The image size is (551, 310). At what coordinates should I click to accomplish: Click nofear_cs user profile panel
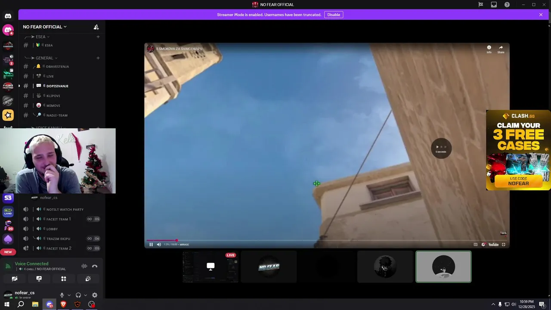[x=26, y=295]
